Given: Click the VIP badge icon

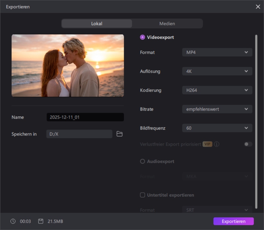Looking at the screenshot, I should 207,144.
